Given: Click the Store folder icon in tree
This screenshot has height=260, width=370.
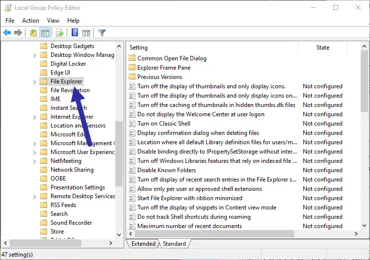Looking at the screenshot, I should [x=44, y=231].
